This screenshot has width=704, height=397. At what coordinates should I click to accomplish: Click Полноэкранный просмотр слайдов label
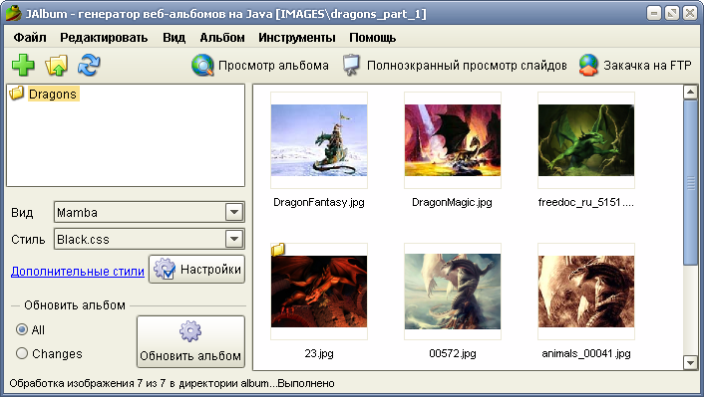click(467, 66)
